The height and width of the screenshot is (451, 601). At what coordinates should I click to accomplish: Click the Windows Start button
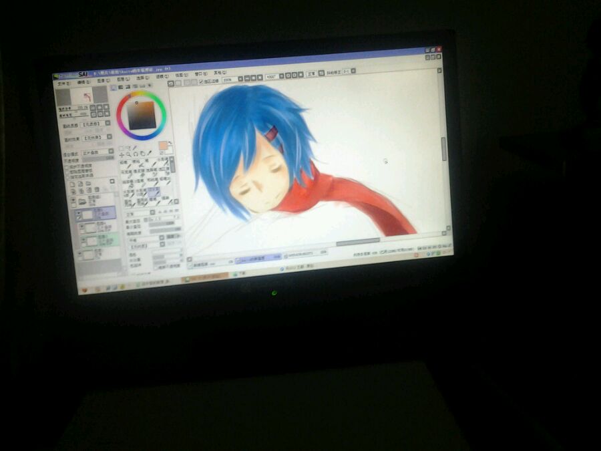pos(84,291)
